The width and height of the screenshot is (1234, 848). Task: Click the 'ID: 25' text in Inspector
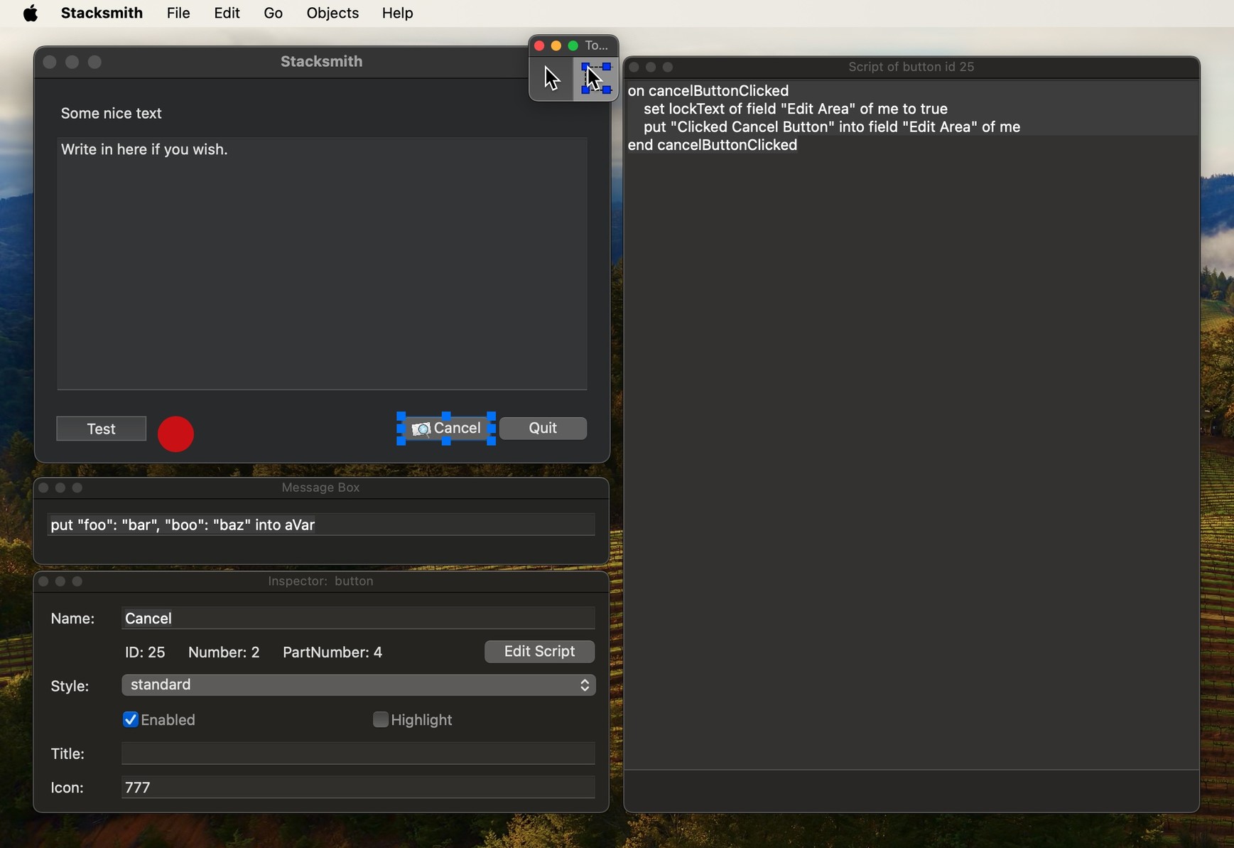click(x=145, y=653)
